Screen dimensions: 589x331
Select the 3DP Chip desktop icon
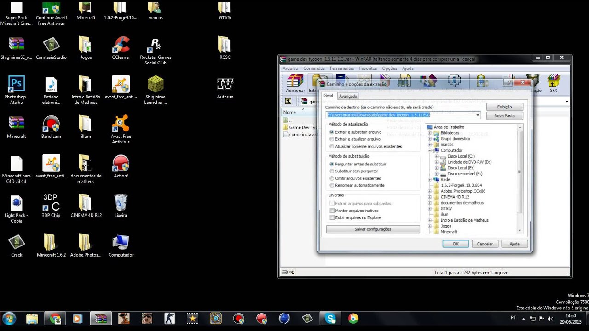51,206
